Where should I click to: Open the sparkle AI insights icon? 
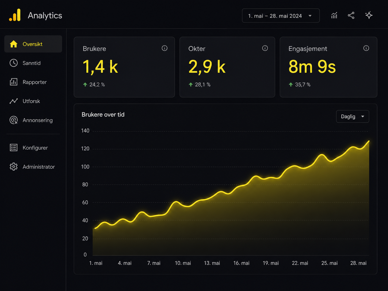pyautogui.click(x=369, y=15)
